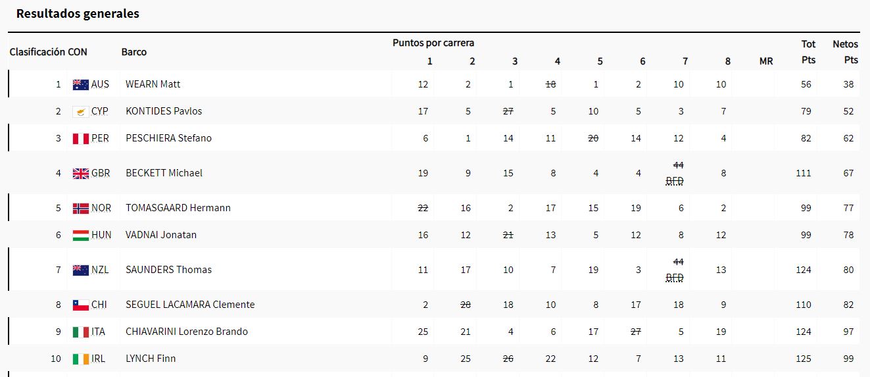Click the name SEGUEL LACAMARA Clemente
The width and height of the screenshot is (870, 377).
(190, 305)
